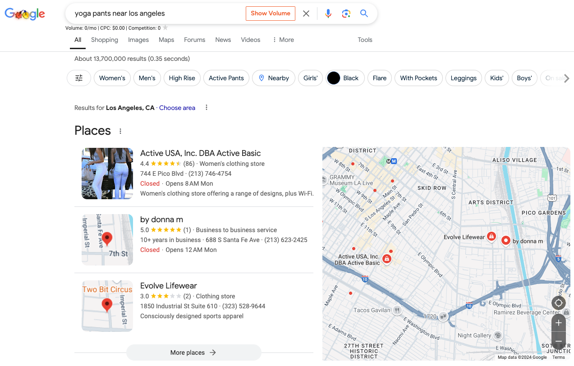The width and height of the screenshot is (574, 366).
Task: Switch to the Images tab
Action: click(138, 40)
